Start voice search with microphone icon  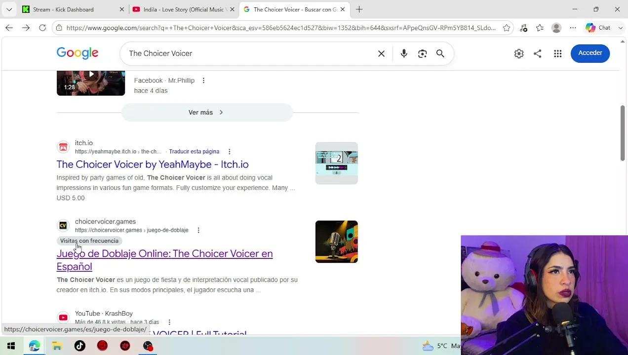(404, 53)
